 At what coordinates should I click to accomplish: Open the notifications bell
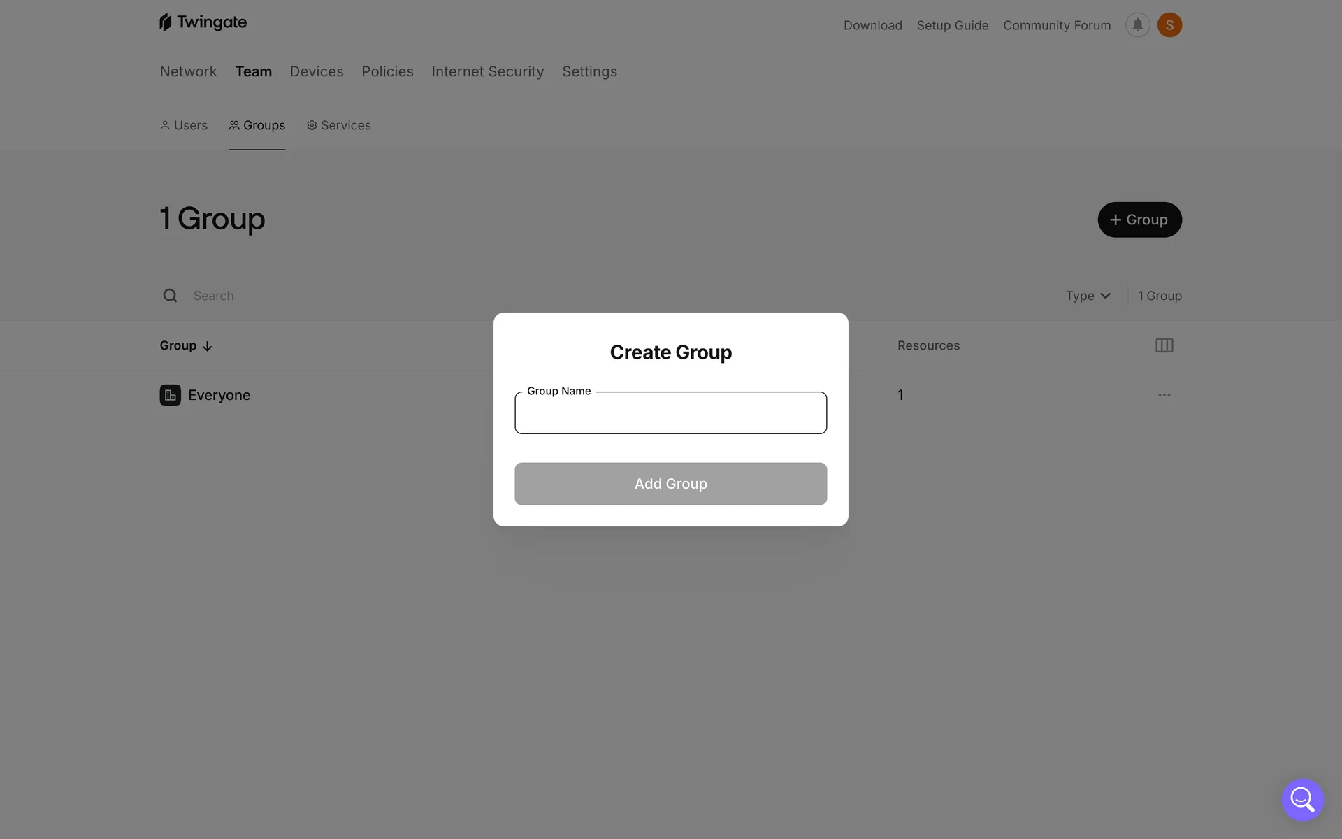[x=1137, y=25]
